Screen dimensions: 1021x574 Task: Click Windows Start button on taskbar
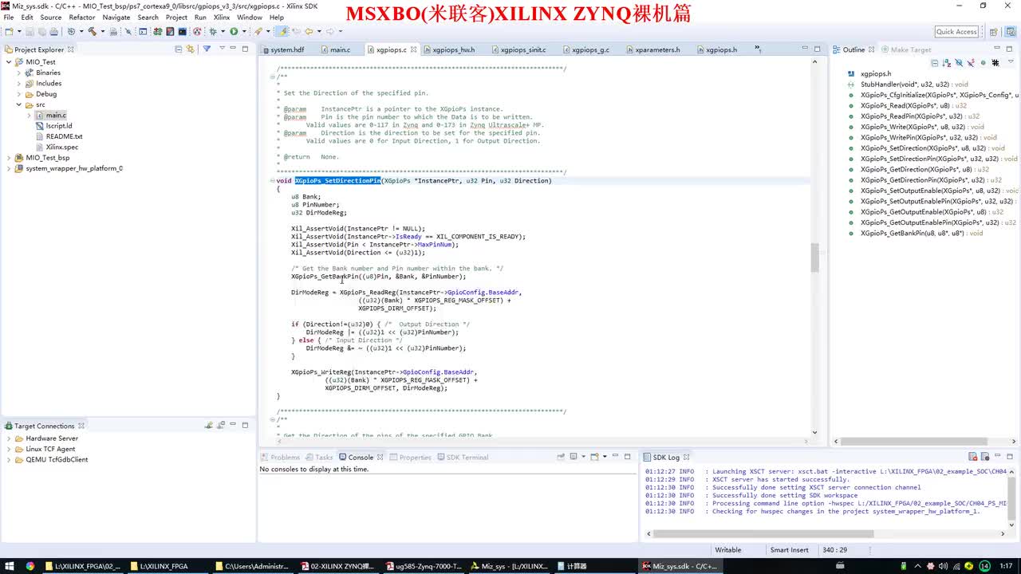tap(9, 566)
